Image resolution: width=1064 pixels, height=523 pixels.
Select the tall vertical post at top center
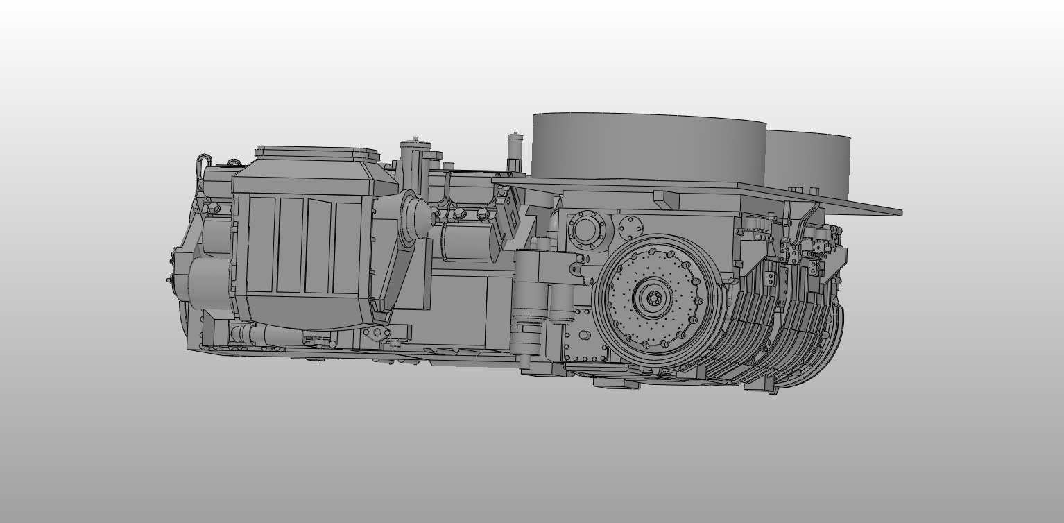[513, 149]
